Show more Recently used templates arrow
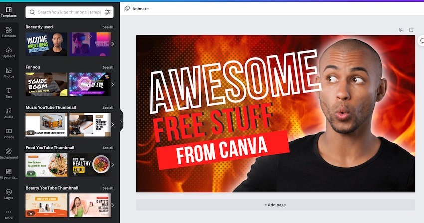This screenshot has width=424, height=223. tap(113, 44)
